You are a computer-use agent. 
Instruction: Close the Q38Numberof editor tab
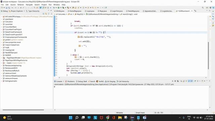(x=192, y=11)
